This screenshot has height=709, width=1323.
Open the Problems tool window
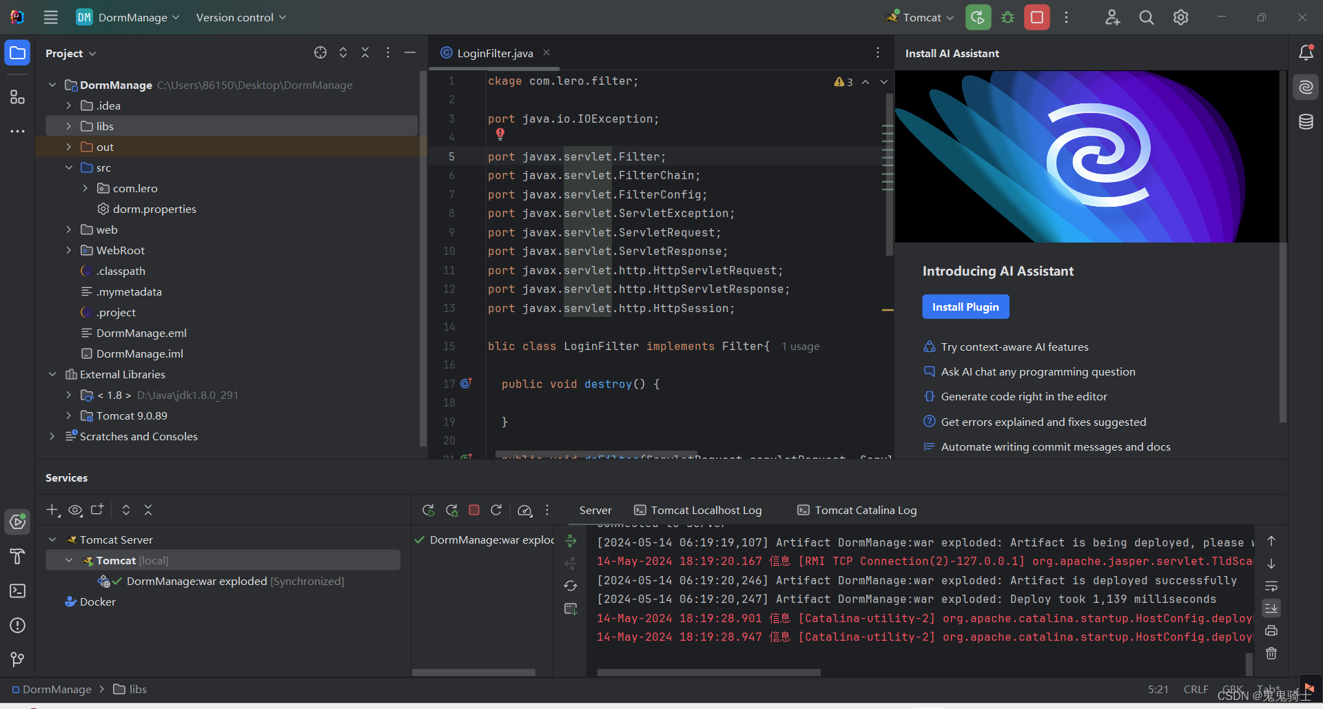pos(18,625)
